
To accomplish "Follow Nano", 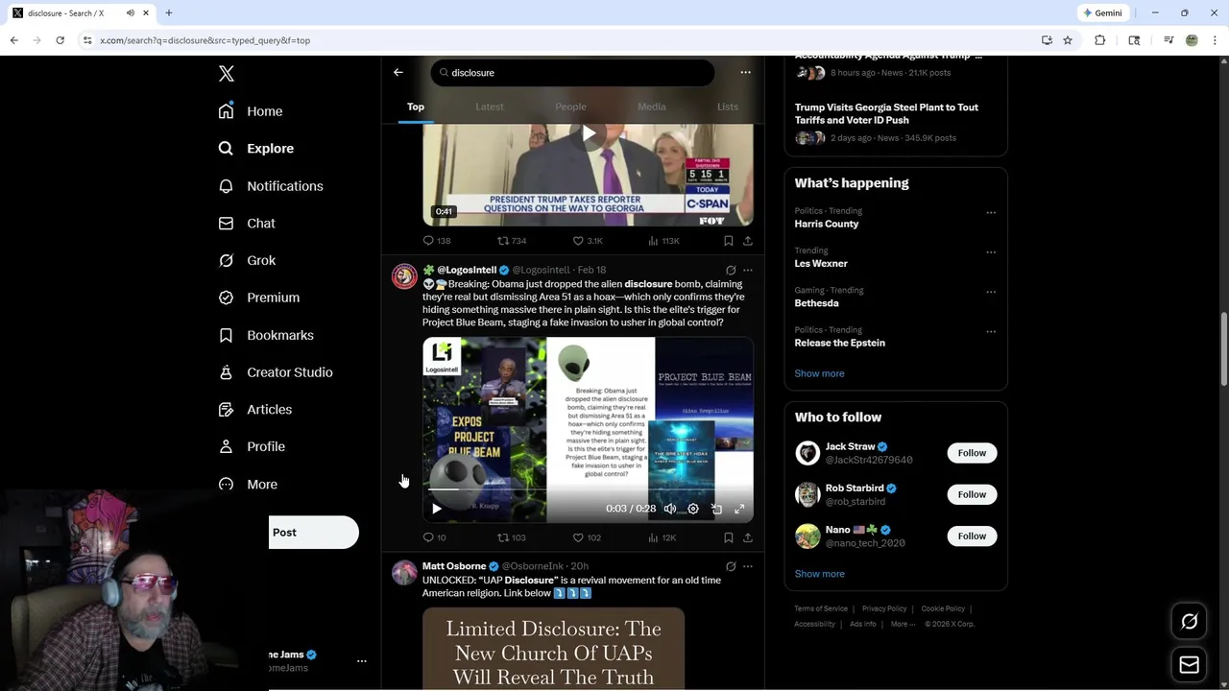I will [972, 536].
